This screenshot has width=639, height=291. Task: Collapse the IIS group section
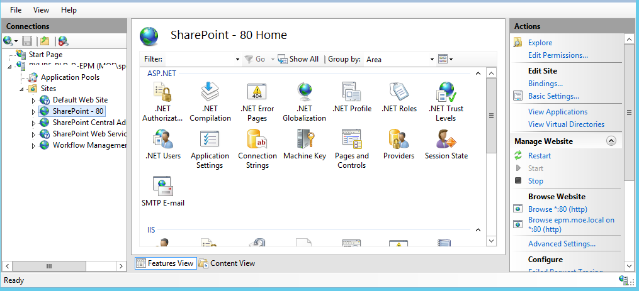[x=478, y=230]
